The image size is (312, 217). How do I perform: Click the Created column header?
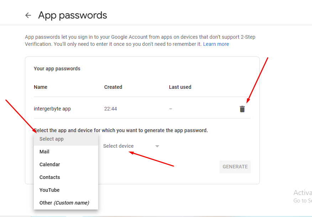[x=113, y=87]
